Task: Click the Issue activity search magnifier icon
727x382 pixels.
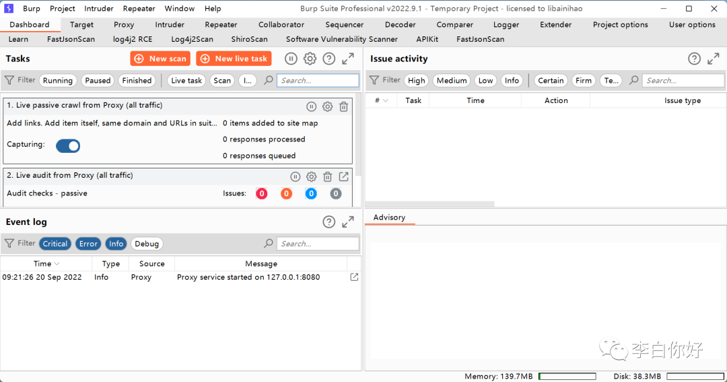Action: (x=634, y=80)
